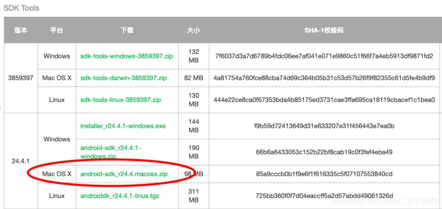Select Mac OS X cell beside sdk-tools-darwin
The width and height of the screenshot is (442, 209).
coord(57,78)
